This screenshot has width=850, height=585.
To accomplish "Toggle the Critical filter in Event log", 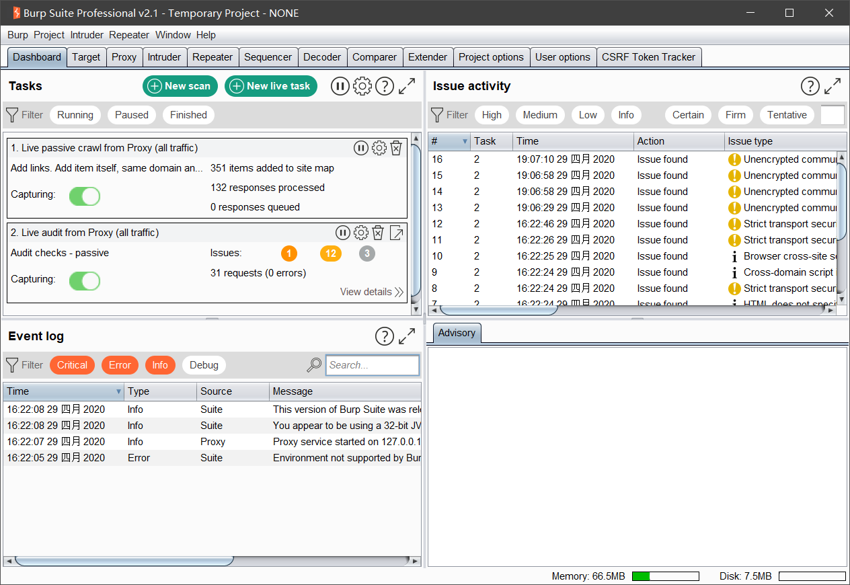I will point(72,365).
